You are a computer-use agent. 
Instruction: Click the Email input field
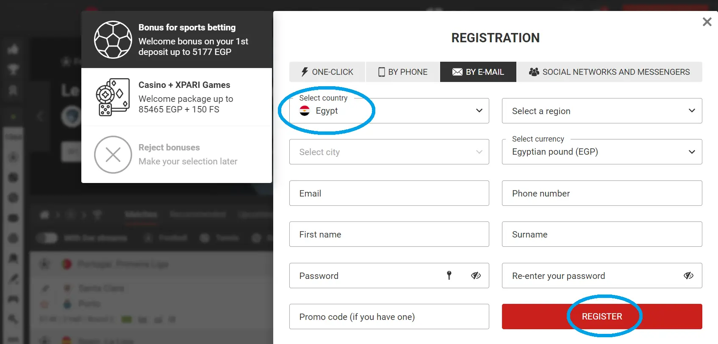389,193
